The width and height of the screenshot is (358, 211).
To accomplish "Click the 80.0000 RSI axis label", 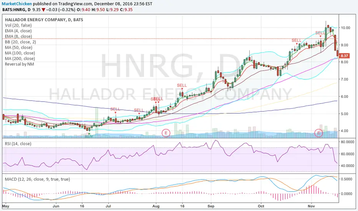I will [348, 142].
